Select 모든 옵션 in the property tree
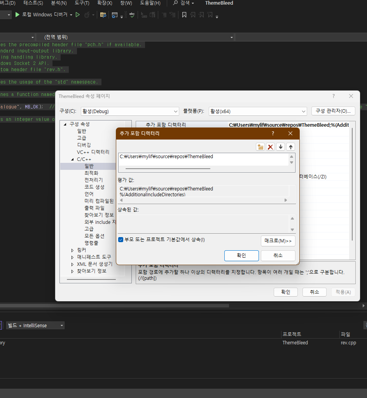 pyautogui.click(x=94, y=236)
